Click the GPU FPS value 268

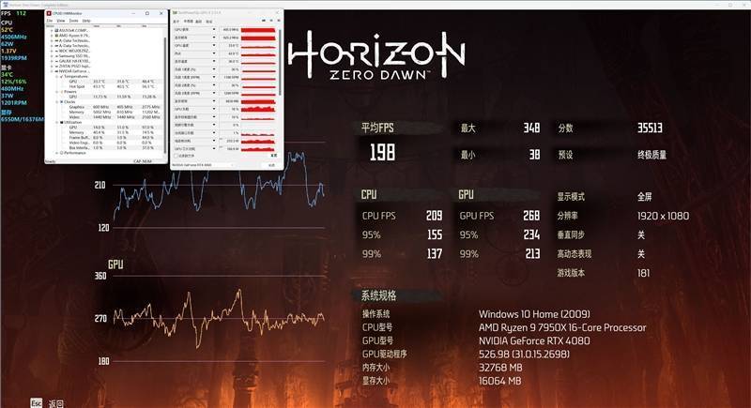531,216
